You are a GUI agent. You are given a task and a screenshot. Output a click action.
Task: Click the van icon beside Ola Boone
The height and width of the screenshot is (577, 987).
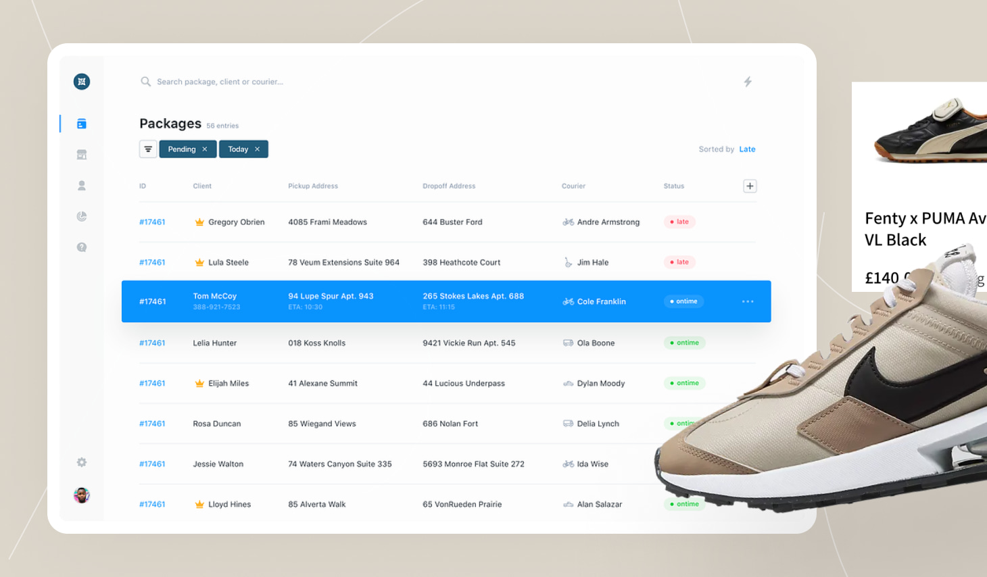coord(569,343)
